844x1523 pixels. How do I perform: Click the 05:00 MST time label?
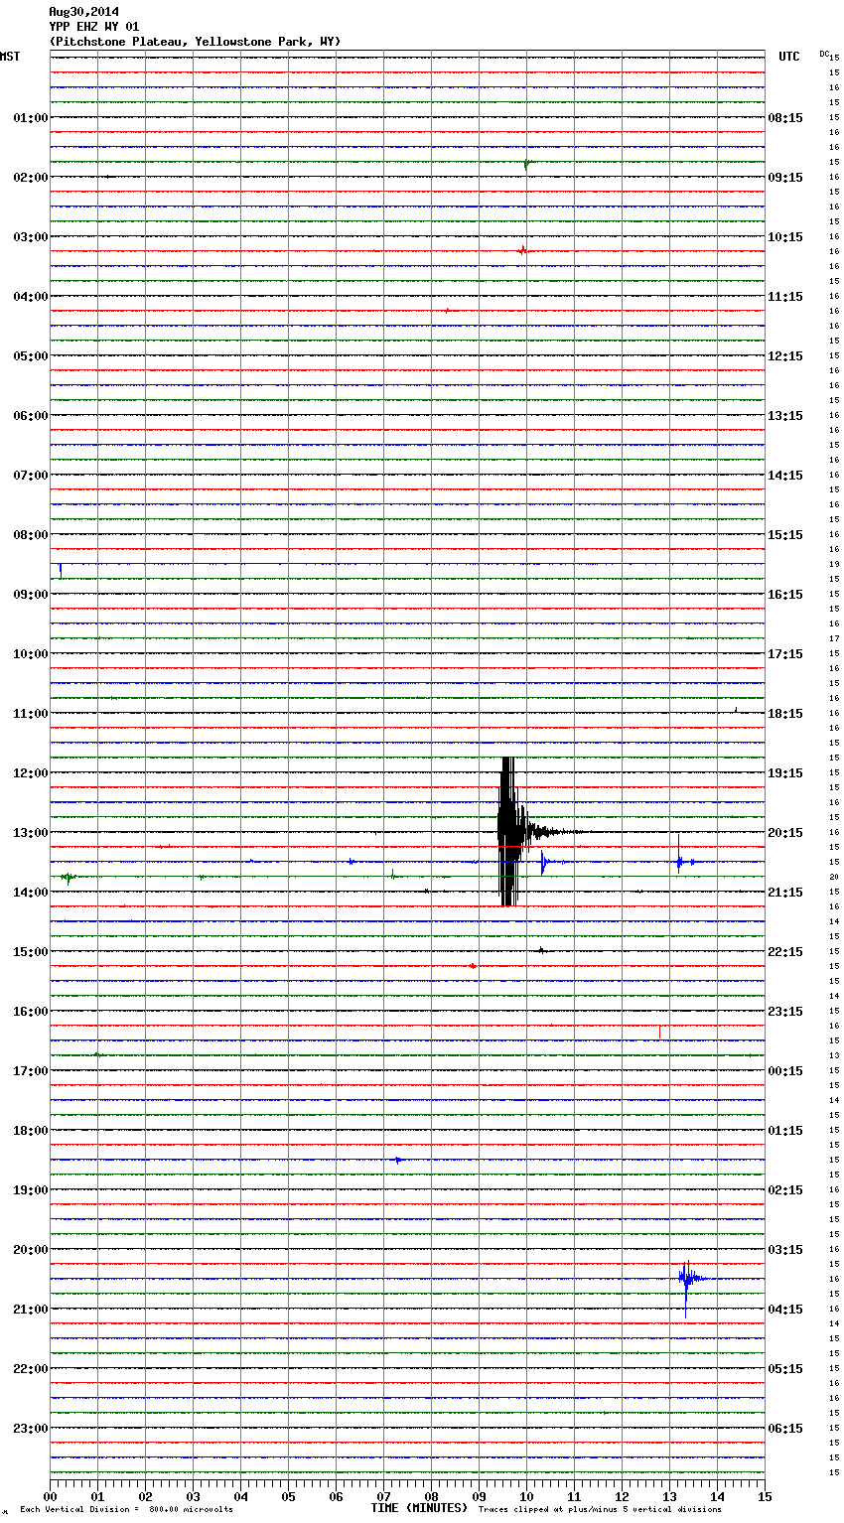[30, 356]
